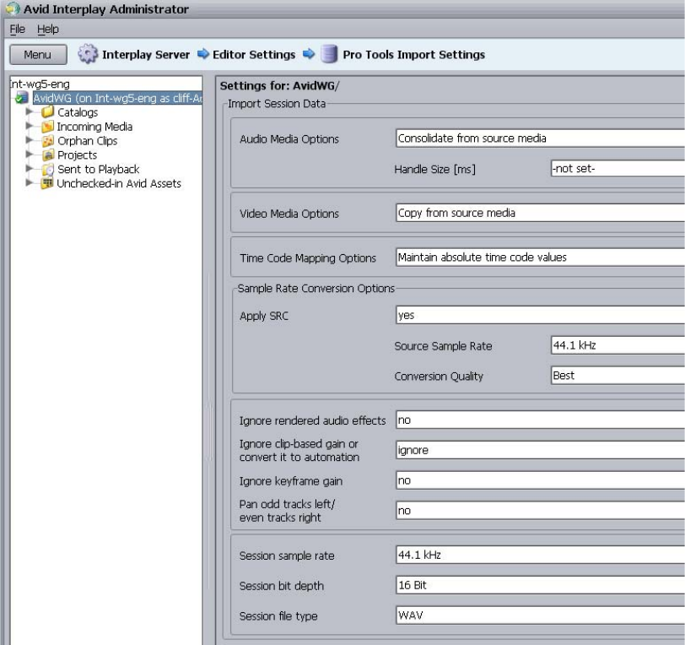
Task: Open the Help menu
Action: pyautogui.click(x=47, y=30)
